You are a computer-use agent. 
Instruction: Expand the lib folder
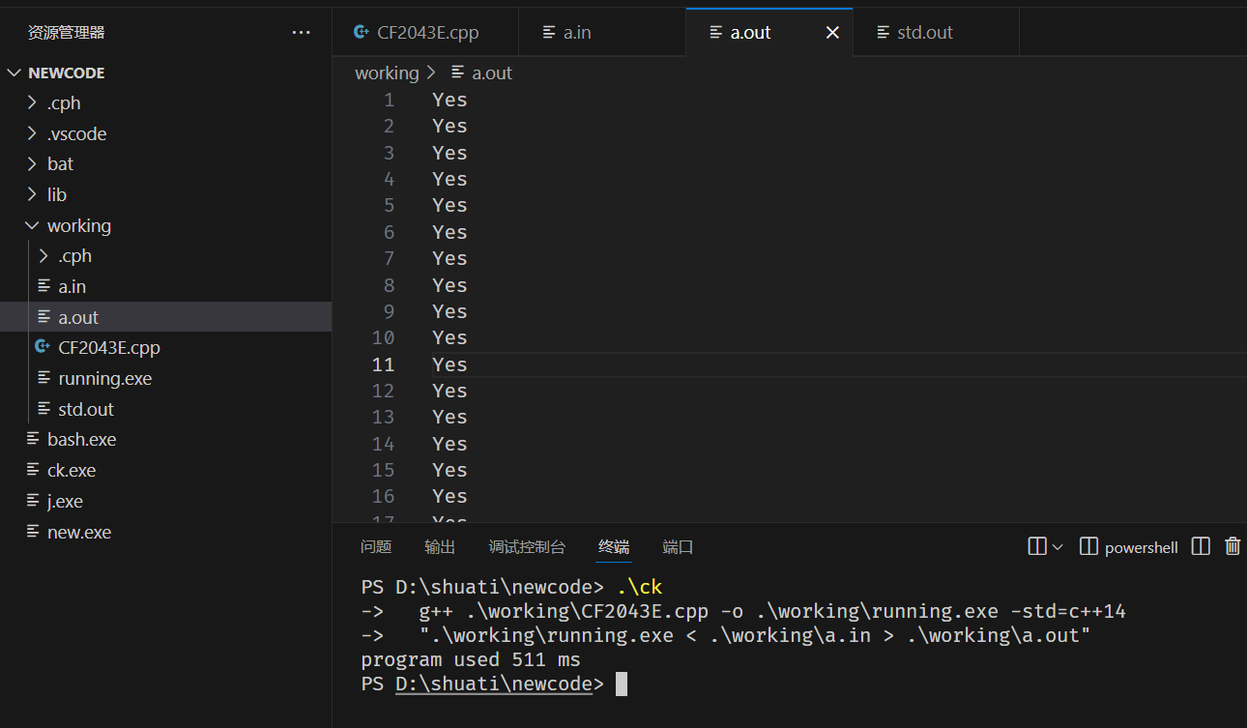33,194
